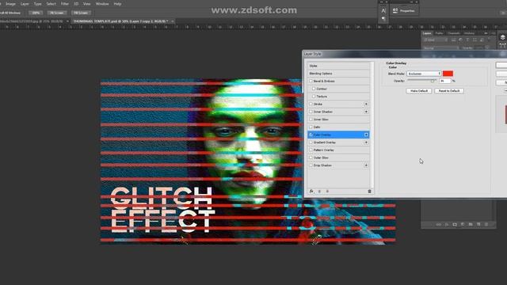This screenshot has width=507, height=285.
Task: Click the Reset to Default button
Action: (449, 91)
